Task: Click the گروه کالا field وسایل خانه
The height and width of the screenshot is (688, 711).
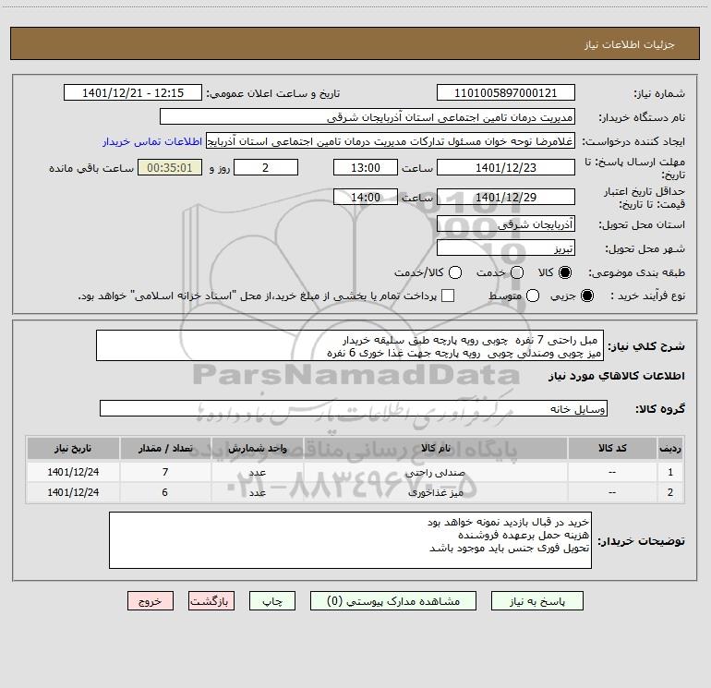Action: click(x=354, y=408)
